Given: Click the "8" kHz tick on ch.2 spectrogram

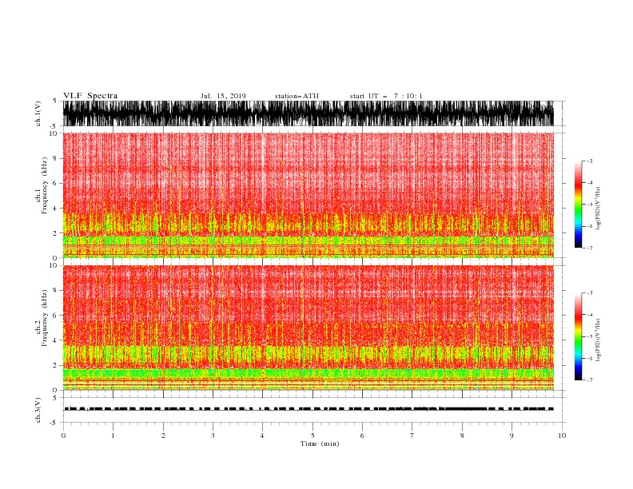Looking at the screenshot, I should (55, 291).
